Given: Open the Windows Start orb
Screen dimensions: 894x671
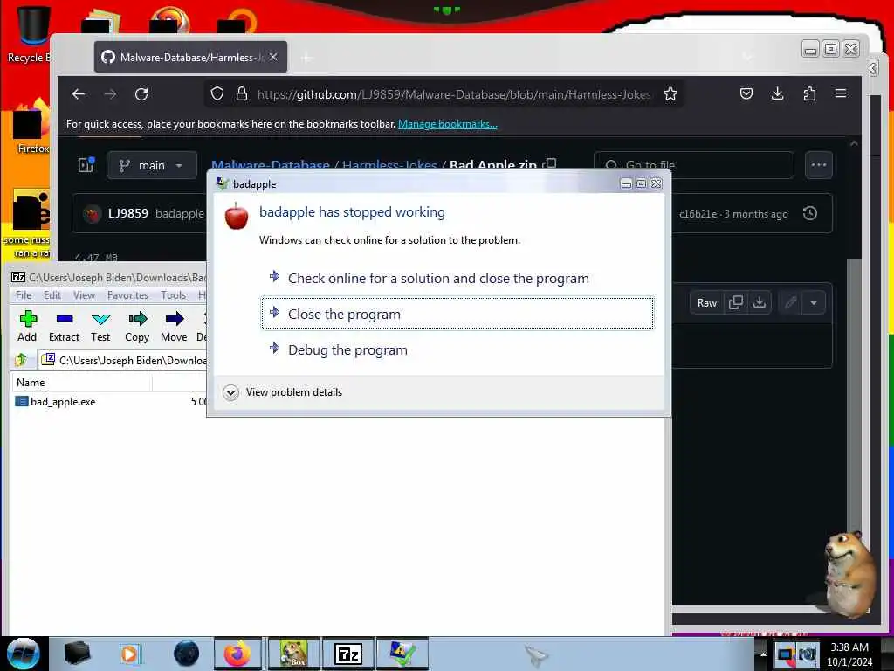Looking at the screenshot, I should point(23,654).
